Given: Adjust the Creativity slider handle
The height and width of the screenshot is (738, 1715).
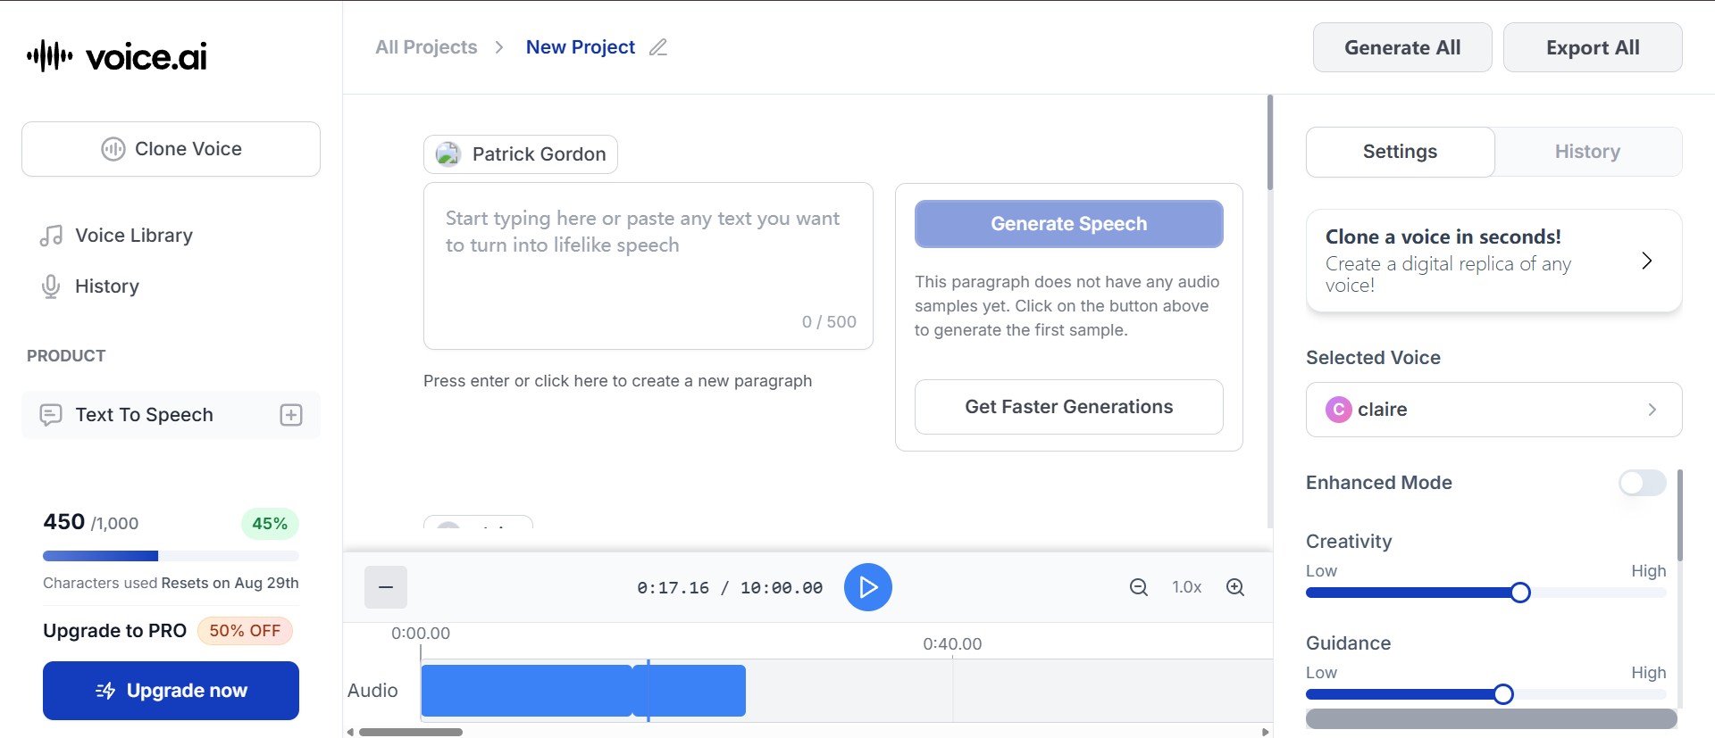Looking at the screenshot, I should click(1520, 593).
